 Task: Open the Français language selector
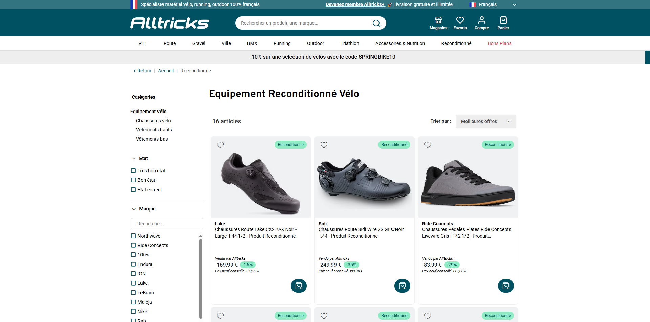tap(493, 4)
